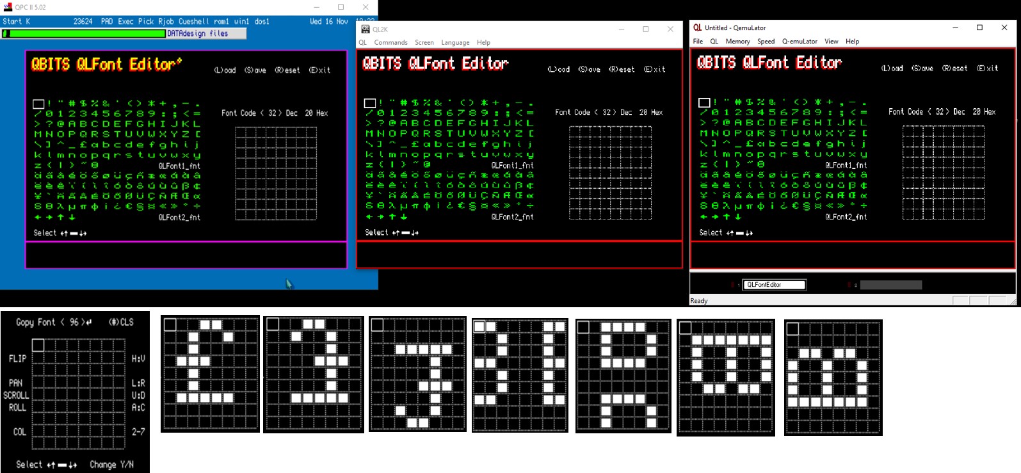This screenshot has height=473, width=1021.
Task: Click empty slot 2 field in QemuLator
Action: tap(890, 285)
